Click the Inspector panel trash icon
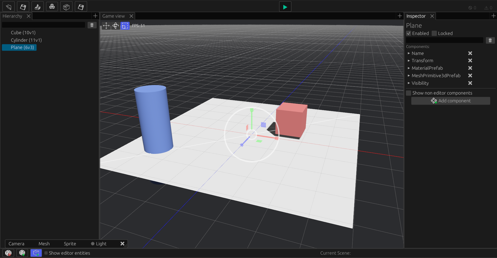The width and height of the screenshot is (497, 258). [x=490, y=40]
